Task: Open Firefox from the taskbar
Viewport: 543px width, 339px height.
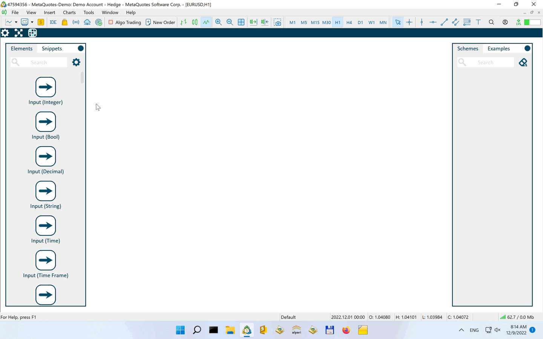Action: point(346,330)
